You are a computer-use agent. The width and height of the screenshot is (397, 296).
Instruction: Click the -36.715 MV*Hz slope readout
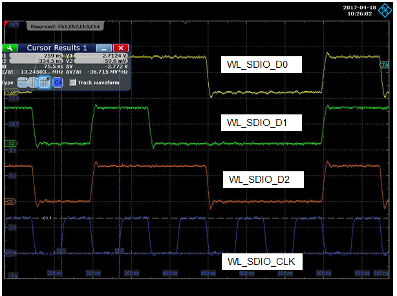point(107,72)
